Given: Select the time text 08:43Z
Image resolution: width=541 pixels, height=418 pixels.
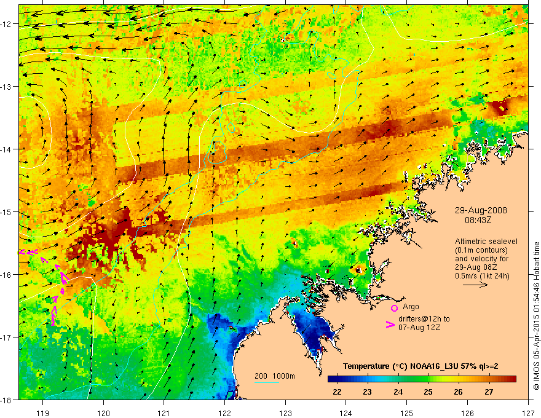Looking at the screenshot, I should pyautogui.click(x=478, y=220).
